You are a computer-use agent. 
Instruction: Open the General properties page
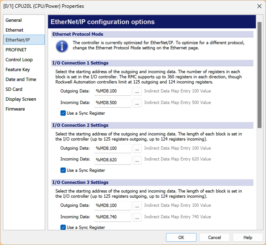coord(14,20)
